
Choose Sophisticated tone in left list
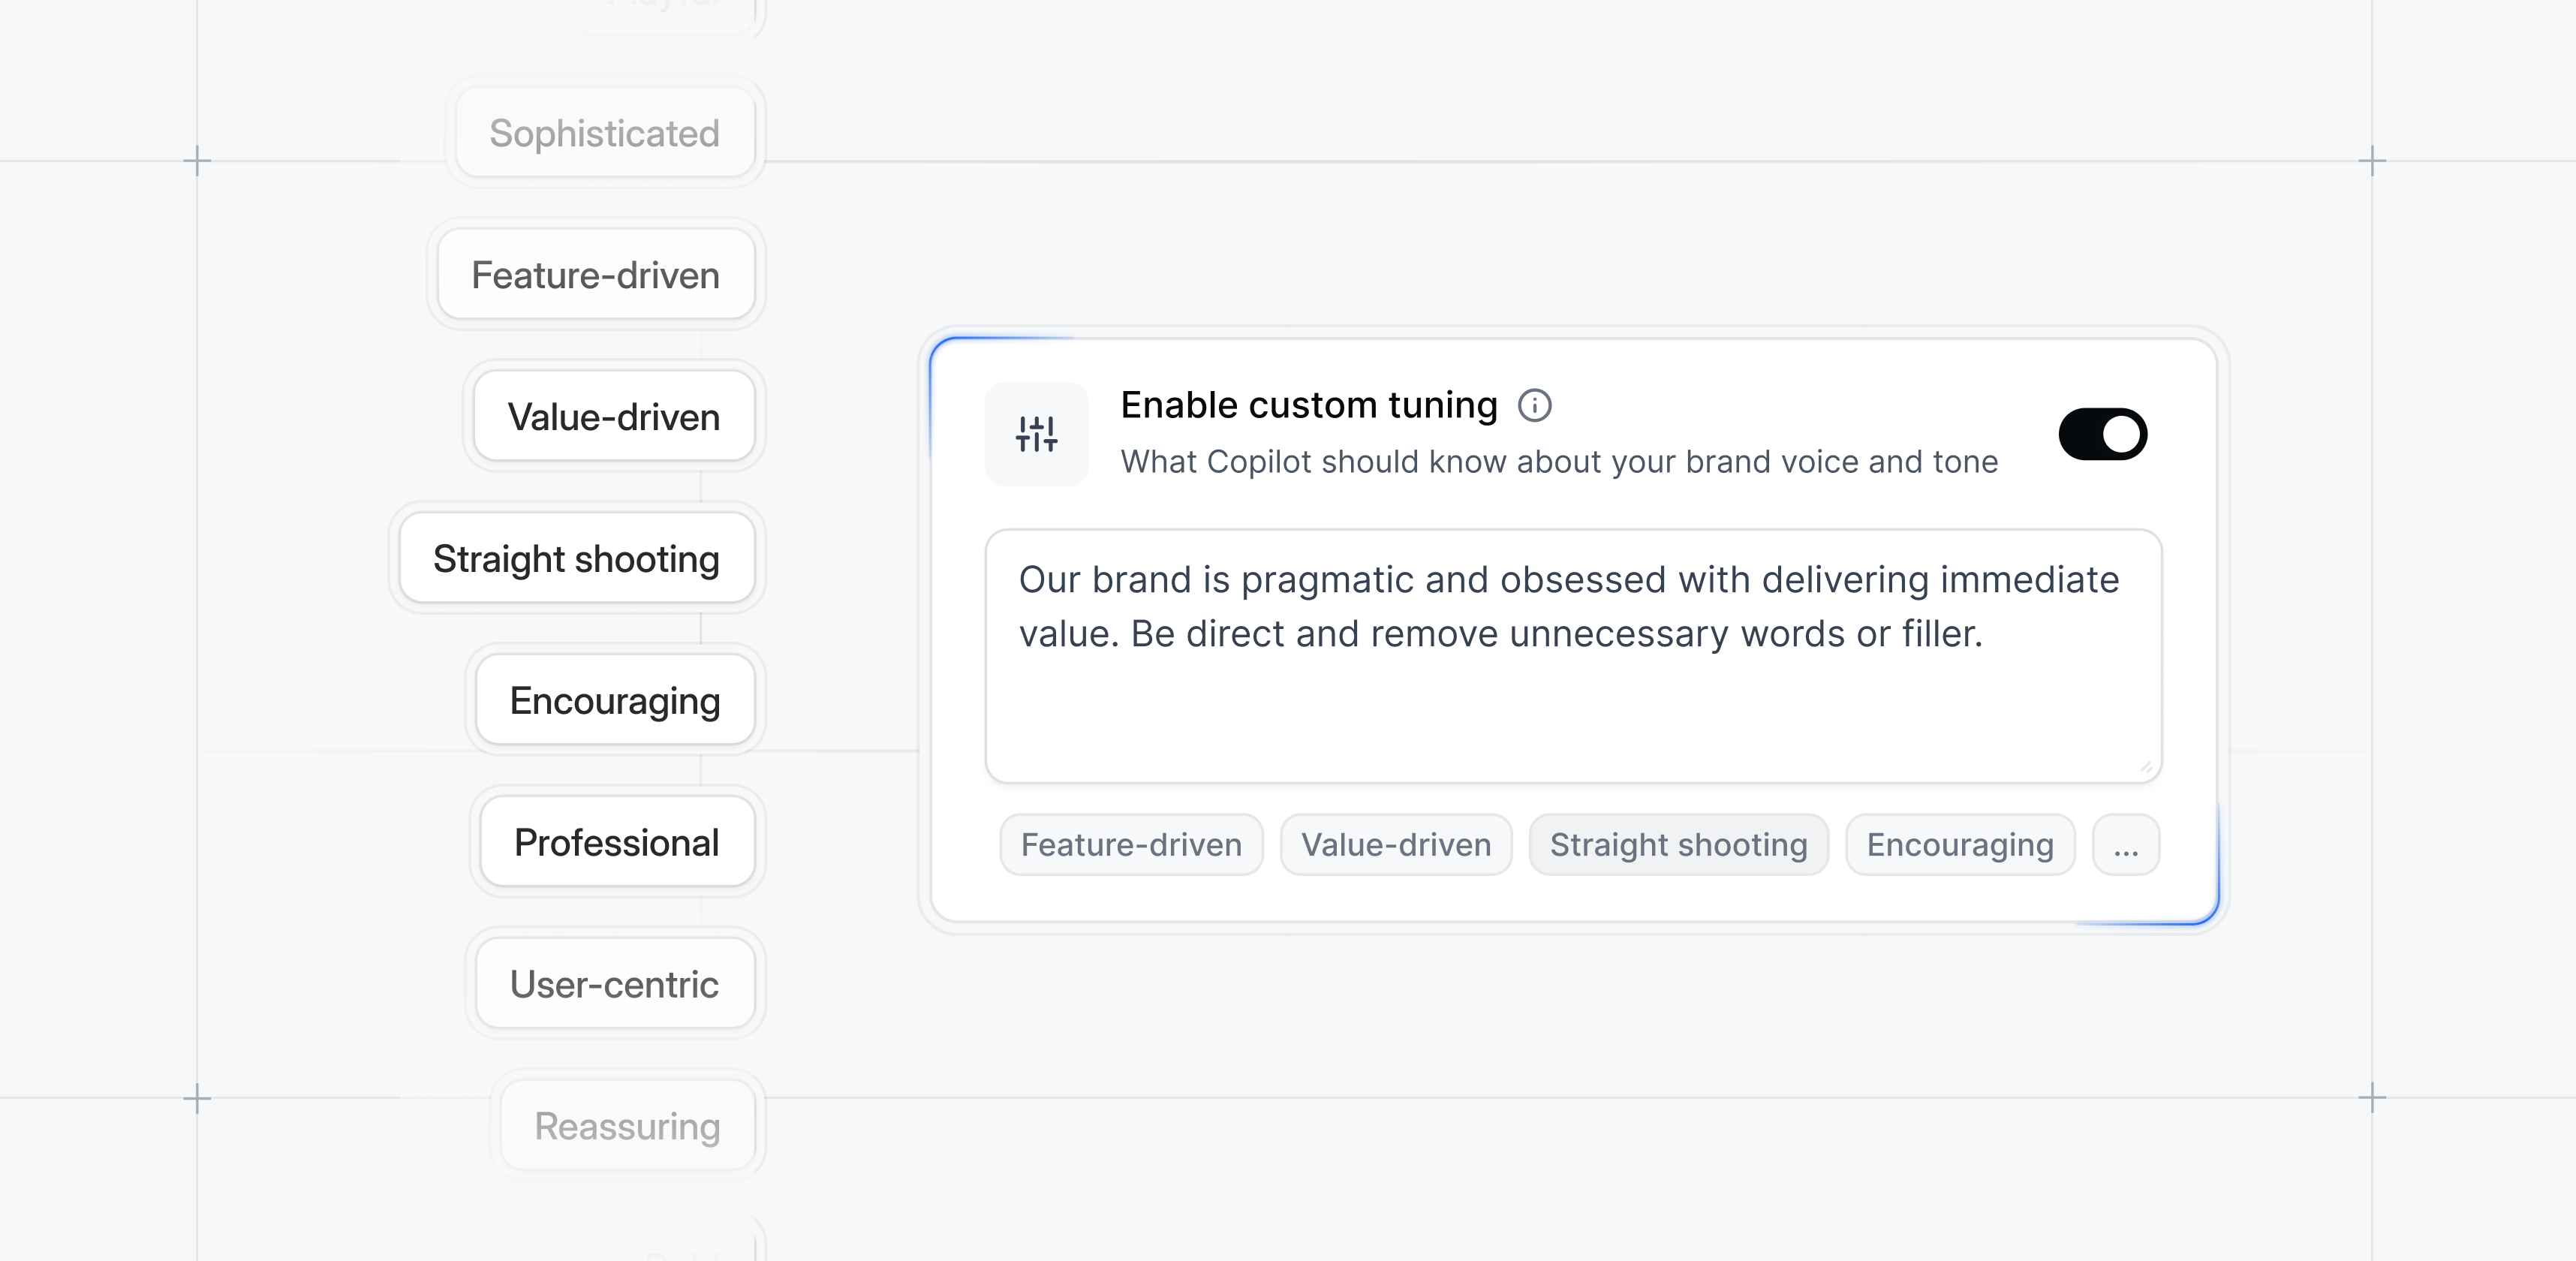coord(604,133)
